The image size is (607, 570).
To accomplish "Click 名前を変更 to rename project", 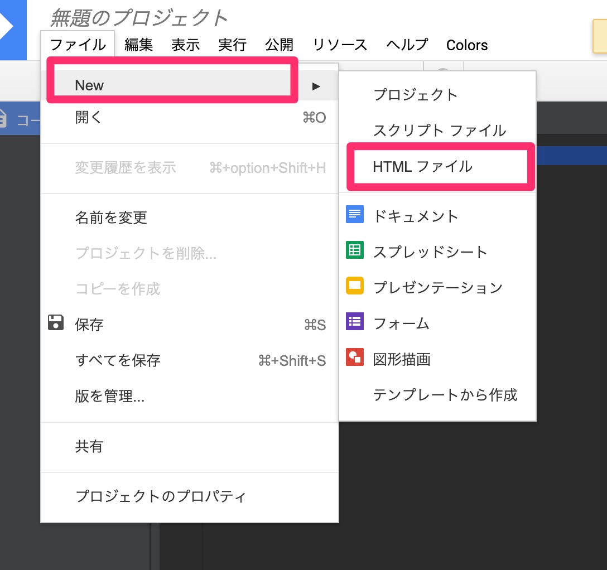I will click(x=111, y=218).
